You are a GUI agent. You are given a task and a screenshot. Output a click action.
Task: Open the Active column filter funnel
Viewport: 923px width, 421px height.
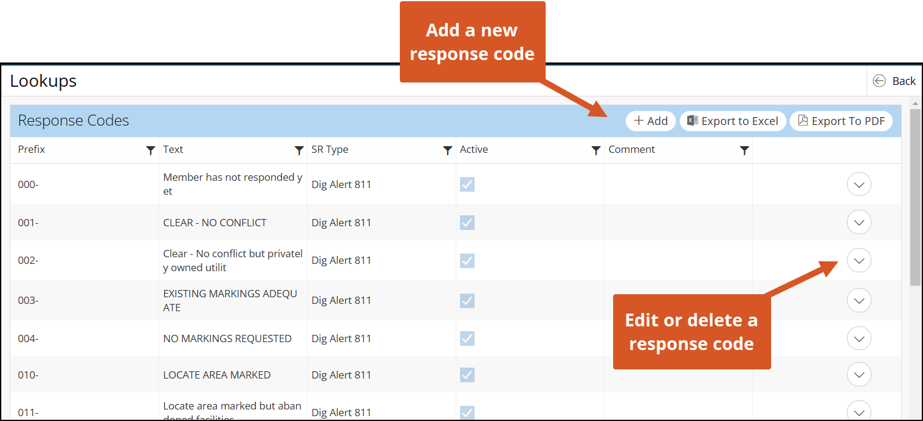tap(595, 150)
